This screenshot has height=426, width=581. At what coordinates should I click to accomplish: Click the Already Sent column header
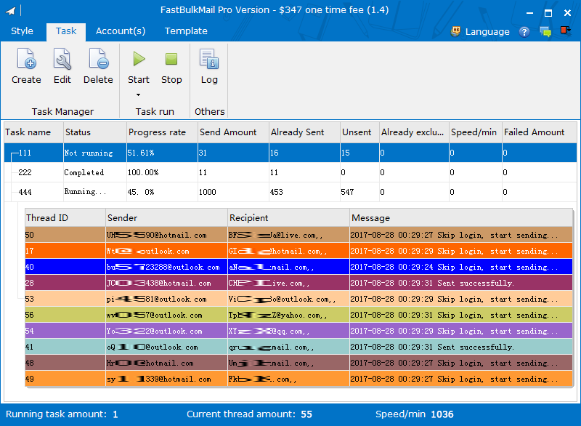[x=304, y=132]
